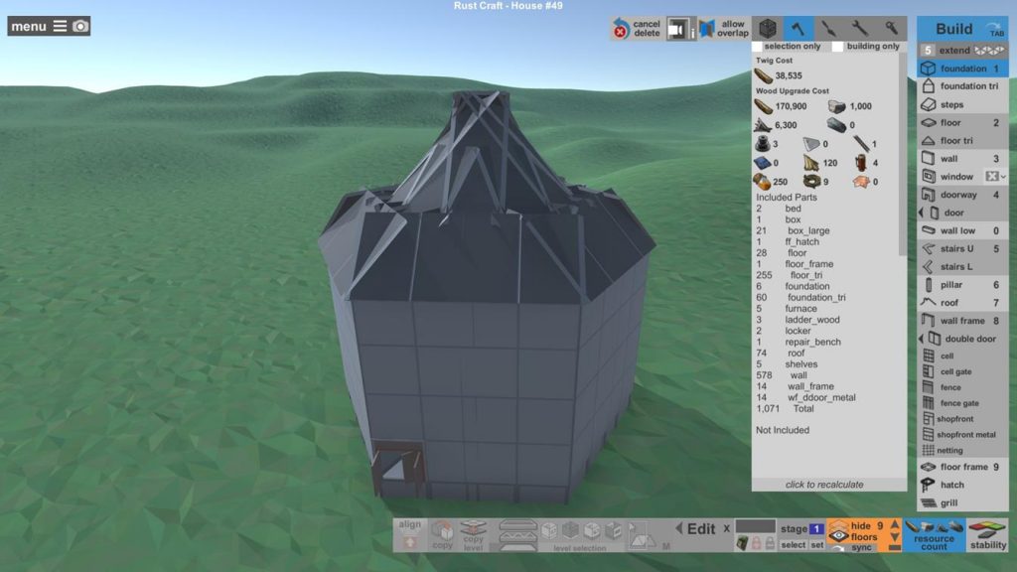Viewport: 1017px width, 572px height.
Task: Click the 255 floor_tri parts row
Action: [824, 275]
